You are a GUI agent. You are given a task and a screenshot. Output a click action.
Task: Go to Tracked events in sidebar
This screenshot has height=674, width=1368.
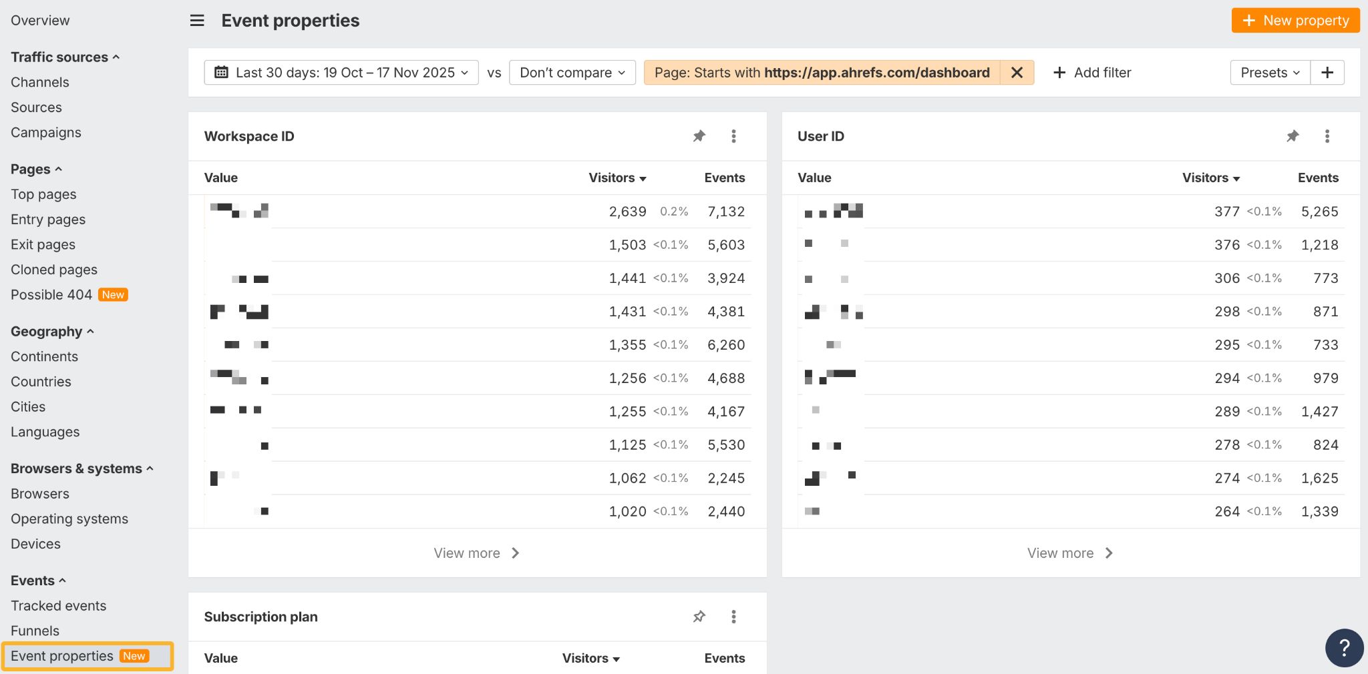[x=58, y=606]
